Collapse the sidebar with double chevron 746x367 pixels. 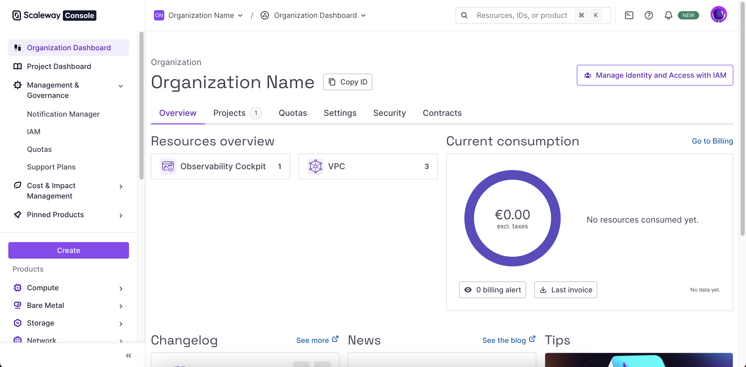[129, 355]
